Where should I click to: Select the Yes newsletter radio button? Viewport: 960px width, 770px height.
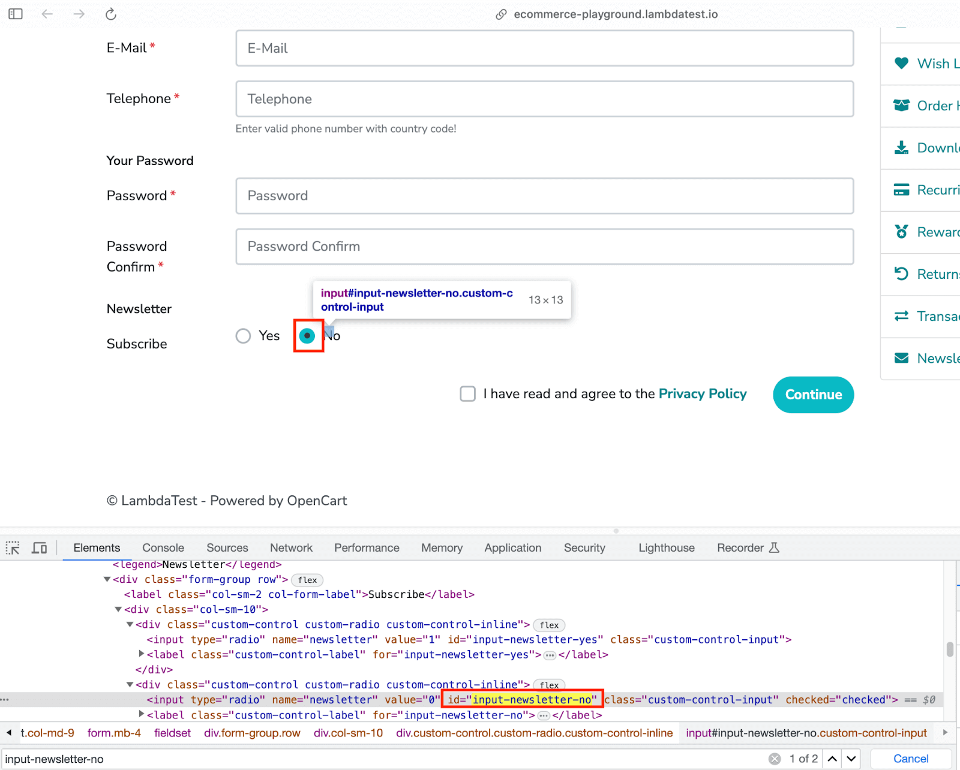[243, 336]
